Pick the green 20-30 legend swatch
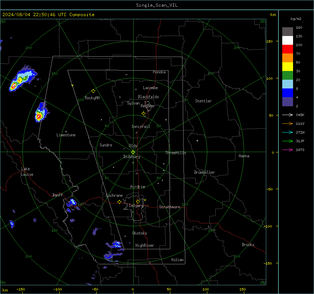This screenshot has height=294, width=314. tap(287, 76)
